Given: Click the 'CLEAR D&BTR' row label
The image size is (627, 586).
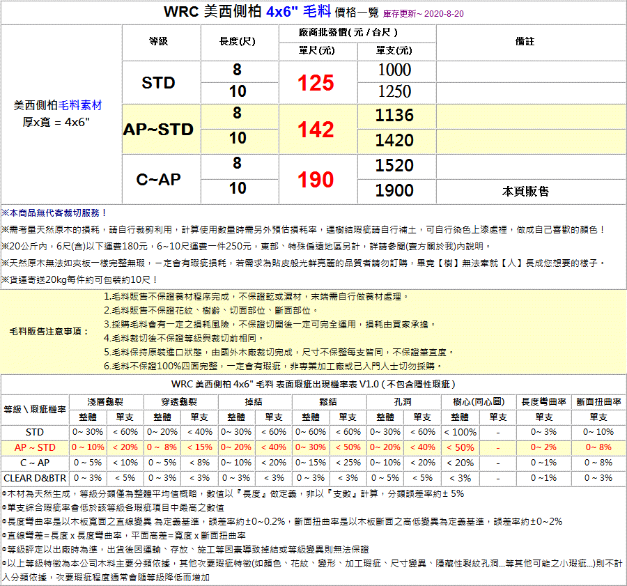Looking at the screenshot, I should [x=35, y=478].
